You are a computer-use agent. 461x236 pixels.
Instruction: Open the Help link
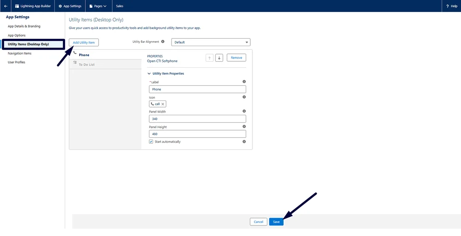coord(452,6)
